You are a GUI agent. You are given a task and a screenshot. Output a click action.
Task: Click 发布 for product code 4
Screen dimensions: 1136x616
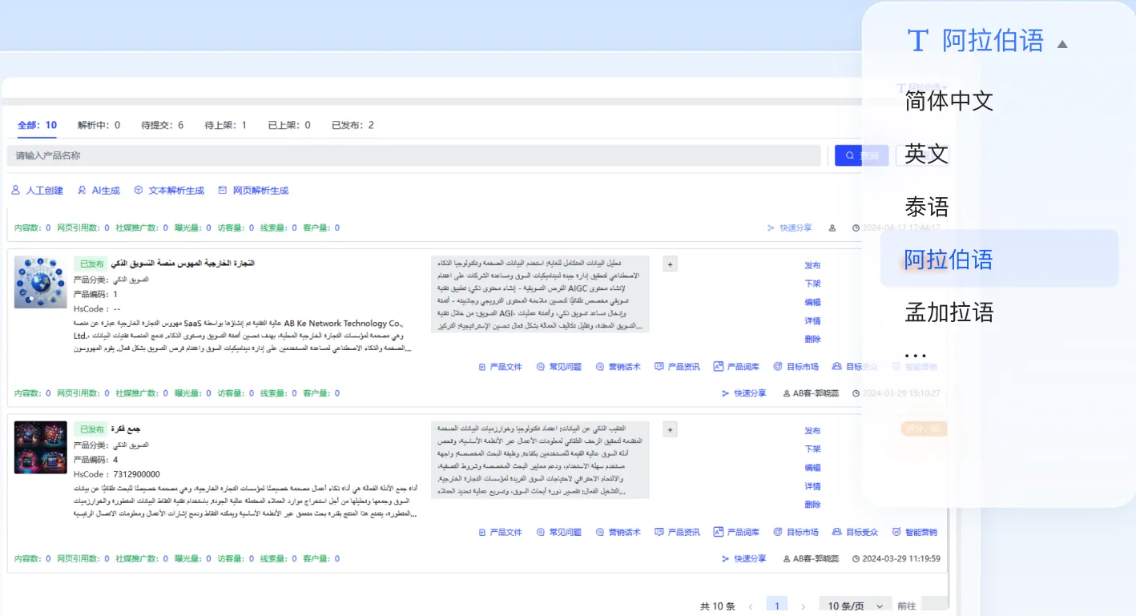click(x=812, y=431)
